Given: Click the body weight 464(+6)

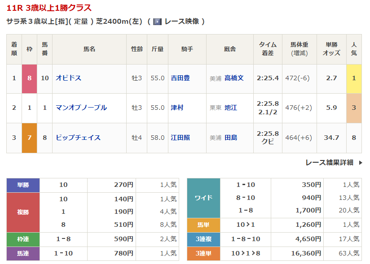Looking at the screenshot, I should [x=299, y=138].
